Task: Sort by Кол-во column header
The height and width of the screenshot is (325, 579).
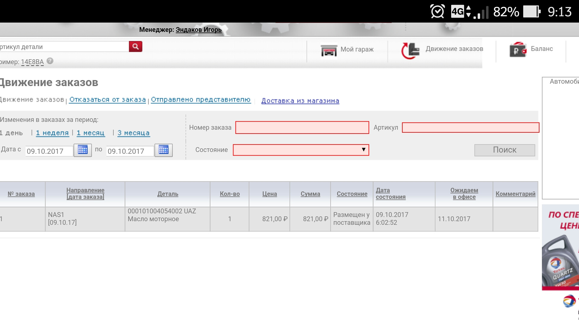Action: tap(230, 194)
